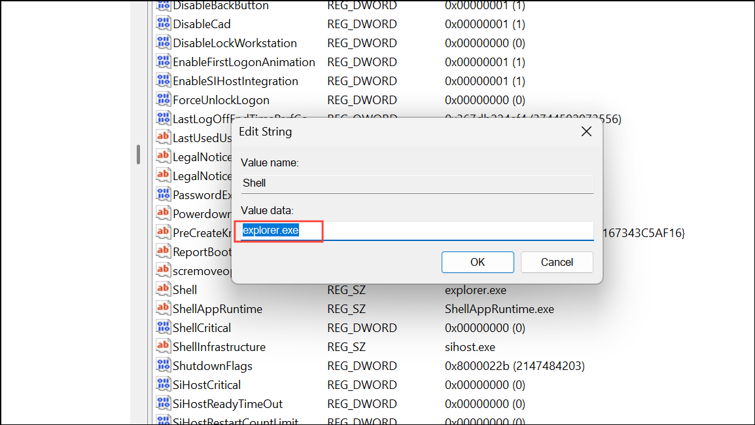Click the explorer.exe data in Shell row
Image resolution: width=755 pixels, height=425 pixels.
475,290
